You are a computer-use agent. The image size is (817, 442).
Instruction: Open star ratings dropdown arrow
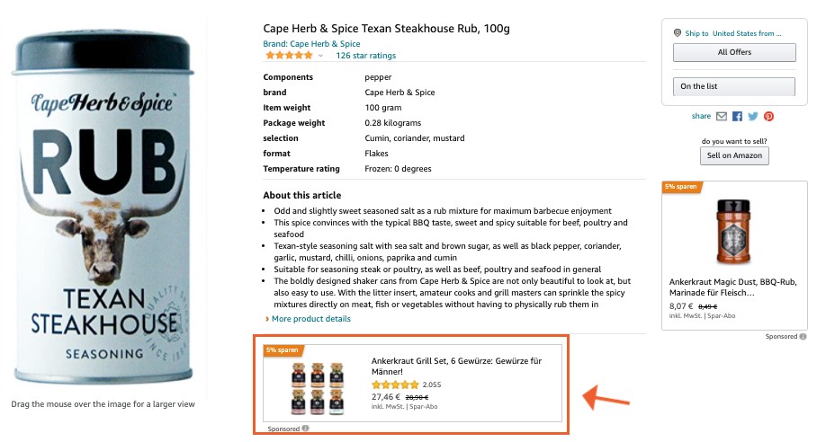pos(320,56)
